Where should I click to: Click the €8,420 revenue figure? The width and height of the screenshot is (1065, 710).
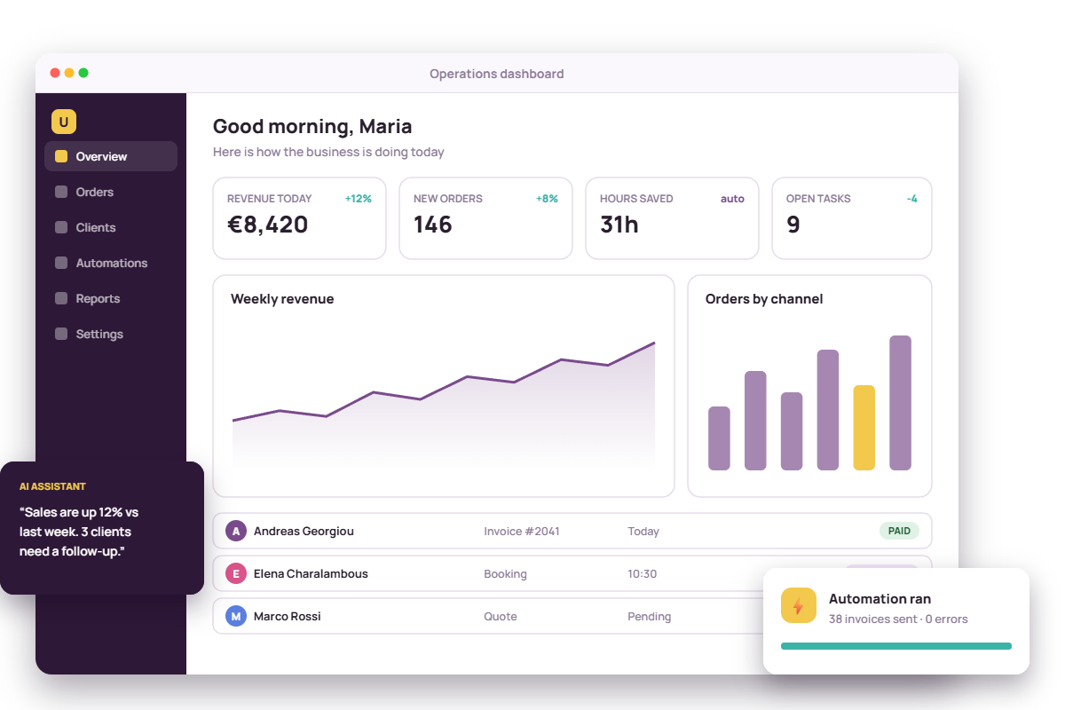click(268, 225)
